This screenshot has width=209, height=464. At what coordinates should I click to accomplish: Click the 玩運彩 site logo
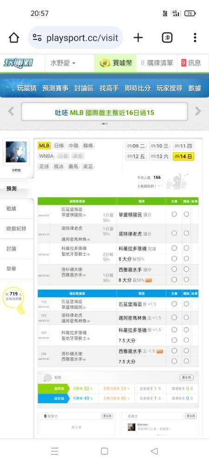pyautogui.click(x=18, y=63)
